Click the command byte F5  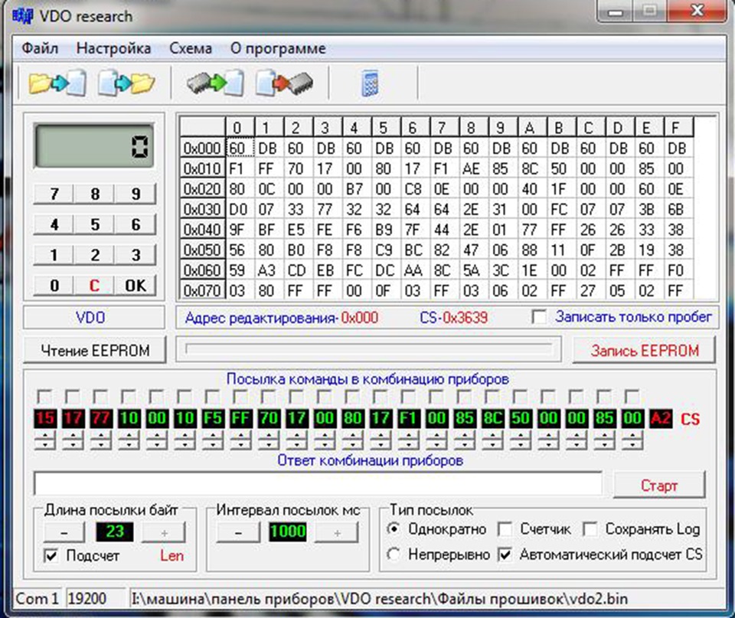pyautogui.click(x=212, y=418)
